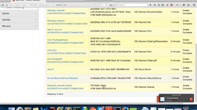Expand the Identity sidebar section

pyautogui.click(x=19, y=20)
